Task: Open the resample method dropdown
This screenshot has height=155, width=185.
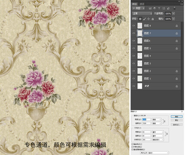Action: pos(154,153)
